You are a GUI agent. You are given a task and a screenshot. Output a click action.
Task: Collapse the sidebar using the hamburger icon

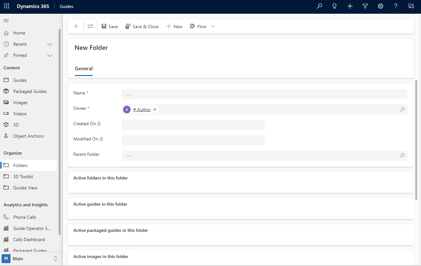tap(6, 20)
